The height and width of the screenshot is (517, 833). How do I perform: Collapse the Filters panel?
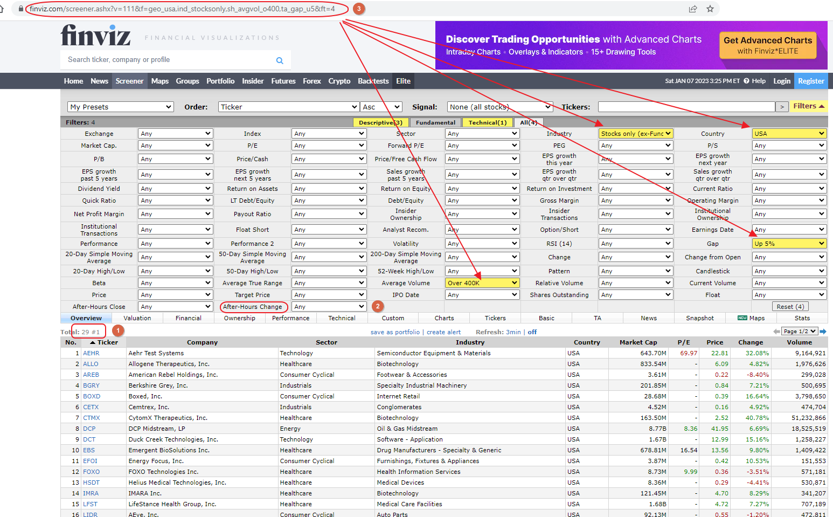809,106
